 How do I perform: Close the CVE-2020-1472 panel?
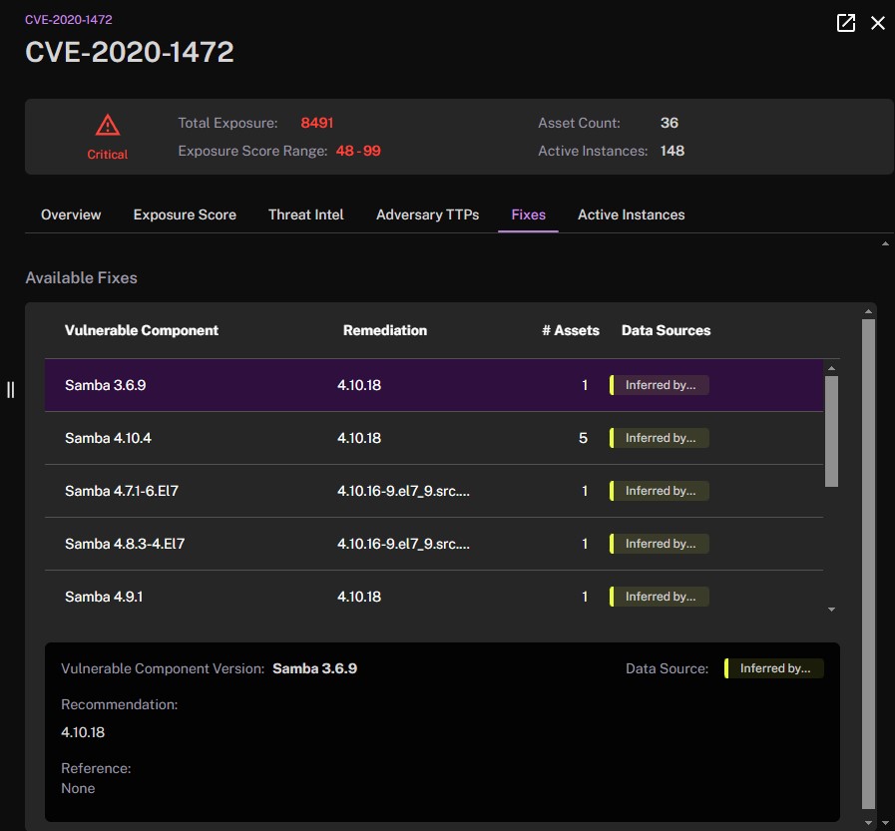click(877, 23)
